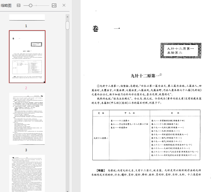The width and height of the screenshot is (211, 192).
Task: Click the '类 经' table header
Action: (x=175, y=113)
